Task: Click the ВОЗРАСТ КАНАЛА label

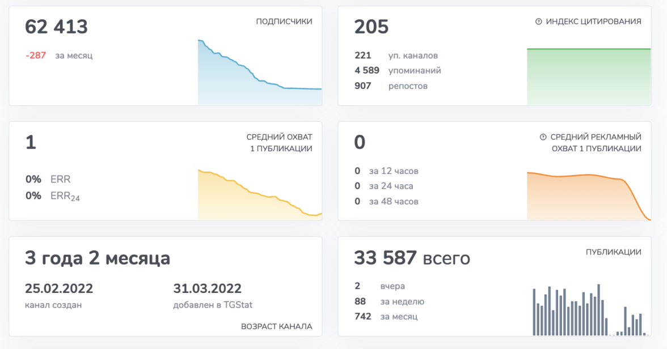Action: [x=276, y=326]
